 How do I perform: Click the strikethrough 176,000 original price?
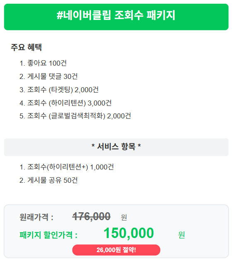click(91, 216)
